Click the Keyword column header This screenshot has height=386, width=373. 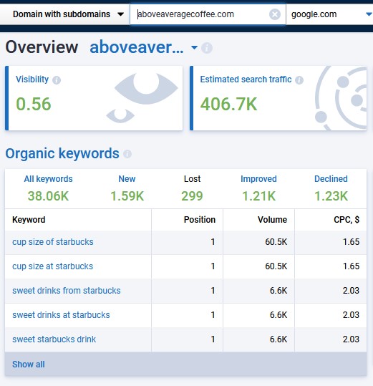[x=29, y=220]
